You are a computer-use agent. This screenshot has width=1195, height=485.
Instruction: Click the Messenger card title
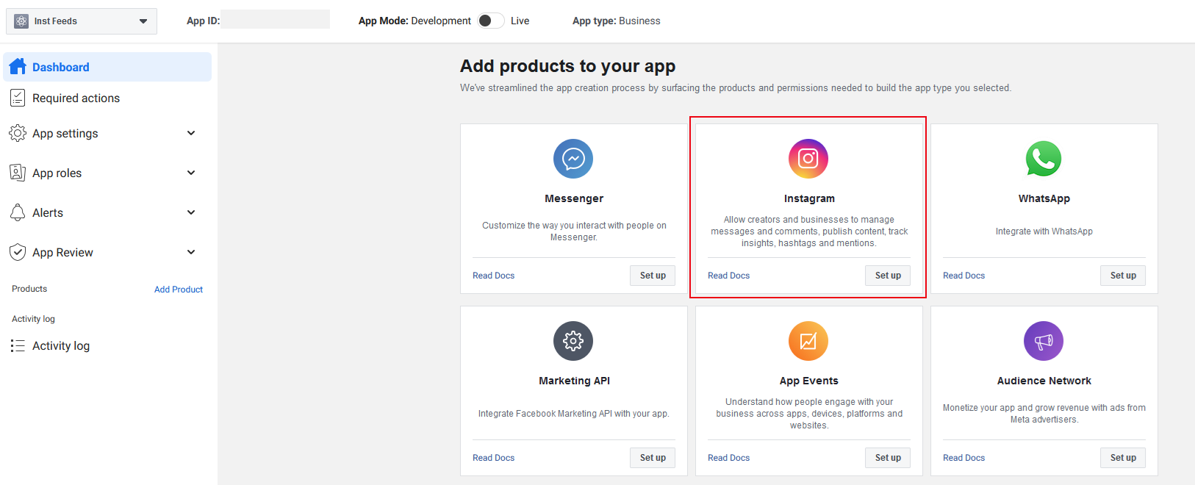coord(574,198)
